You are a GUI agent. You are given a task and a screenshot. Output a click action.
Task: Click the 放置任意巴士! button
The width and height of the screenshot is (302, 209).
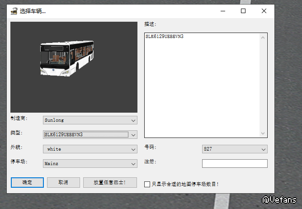coord(109,182)
